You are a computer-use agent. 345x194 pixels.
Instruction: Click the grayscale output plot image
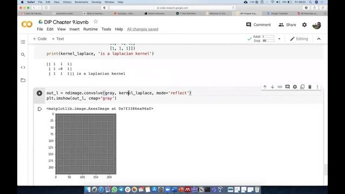click(86, 144)
